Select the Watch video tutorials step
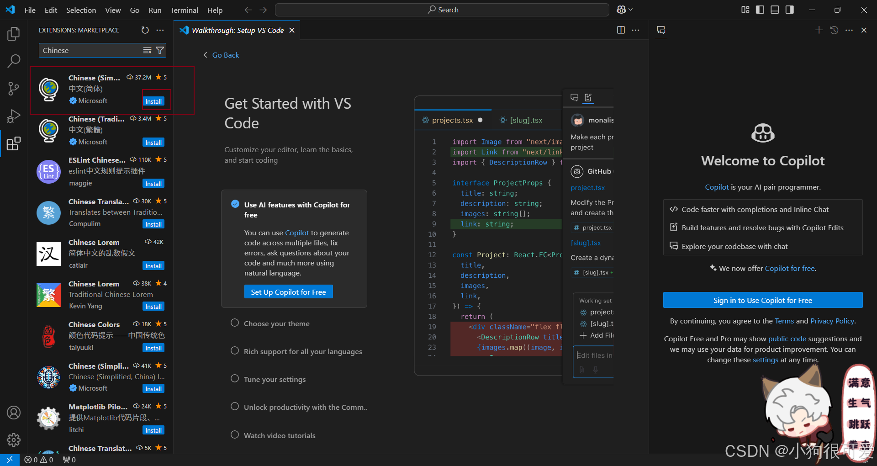877x466 pixels. [280, 435]
